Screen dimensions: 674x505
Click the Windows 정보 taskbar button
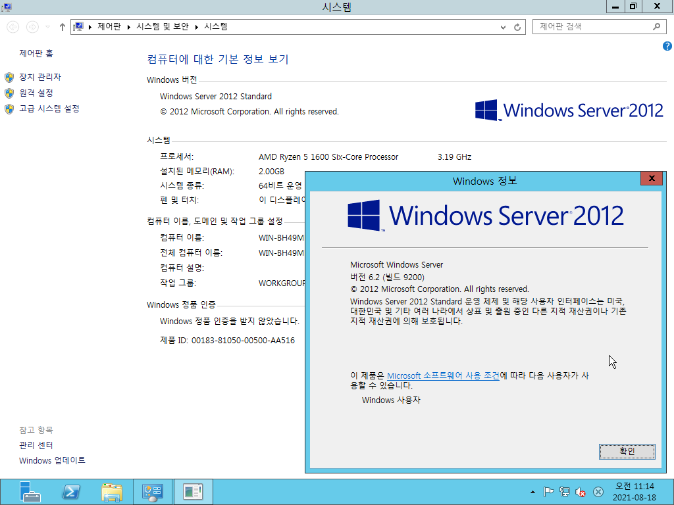193,492
